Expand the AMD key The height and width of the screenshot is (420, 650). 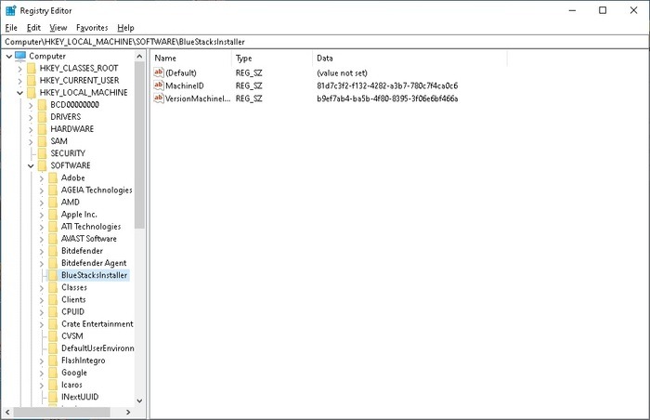click(41, 203)
